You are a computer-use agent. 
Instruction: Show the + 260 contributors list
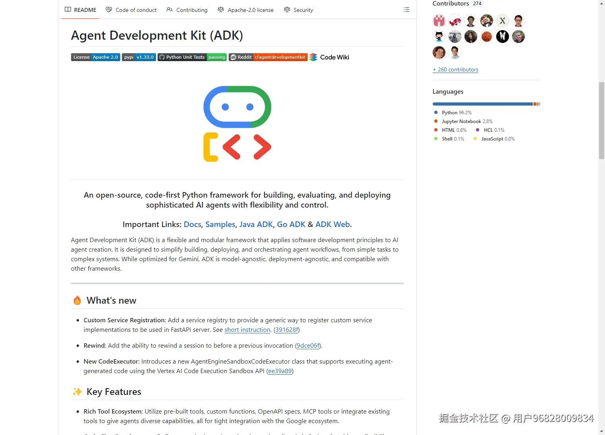pyautogui.click(x=455, y=69)
